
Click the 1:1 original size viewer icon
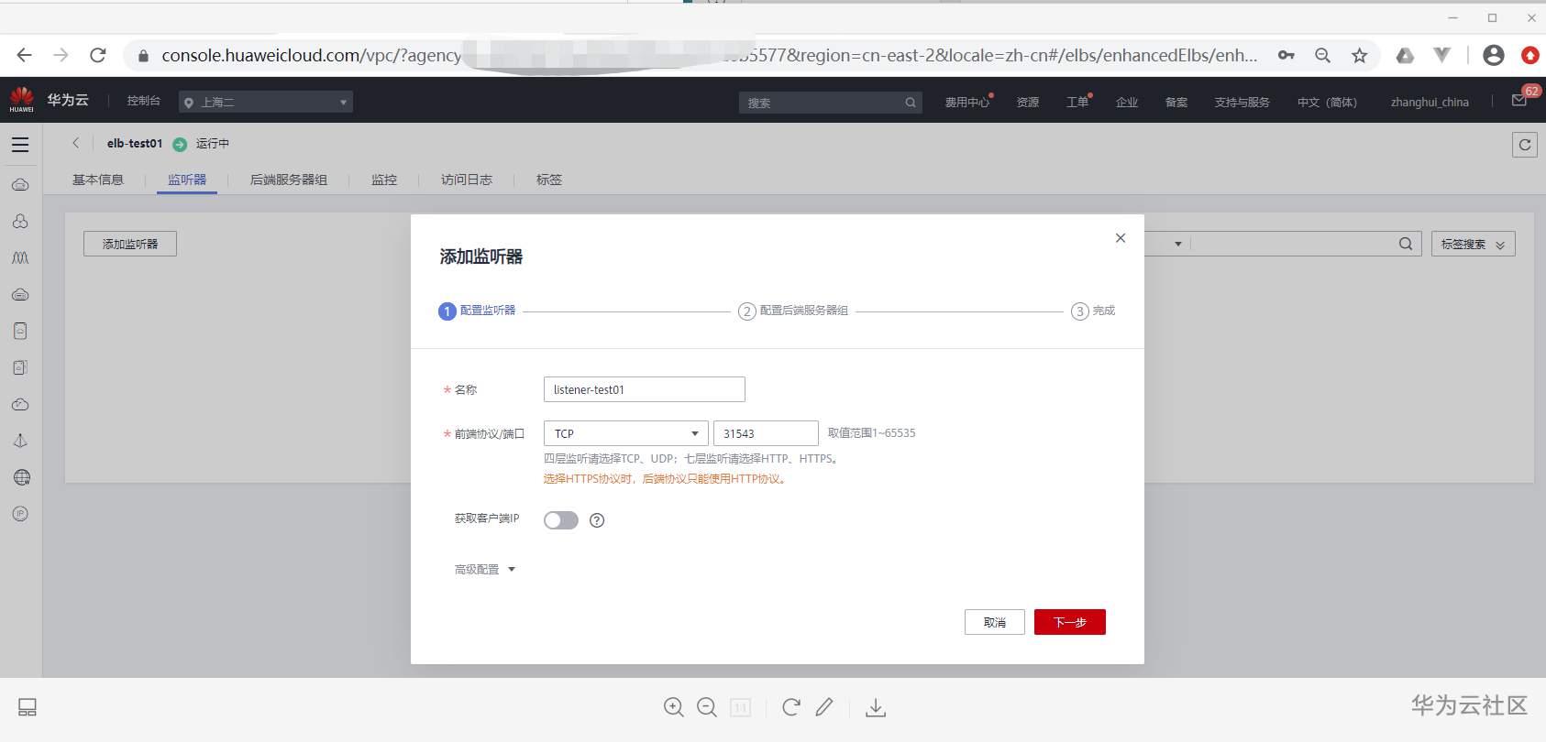coord(740,707)
